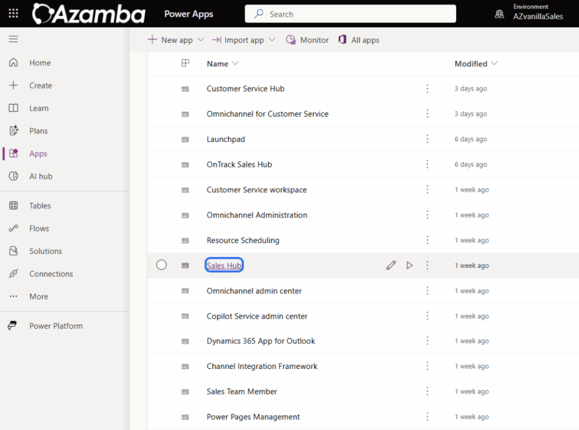Click the Environment globe icon
The width and height of the screenshot is (579, 430).
click(499, 14)
